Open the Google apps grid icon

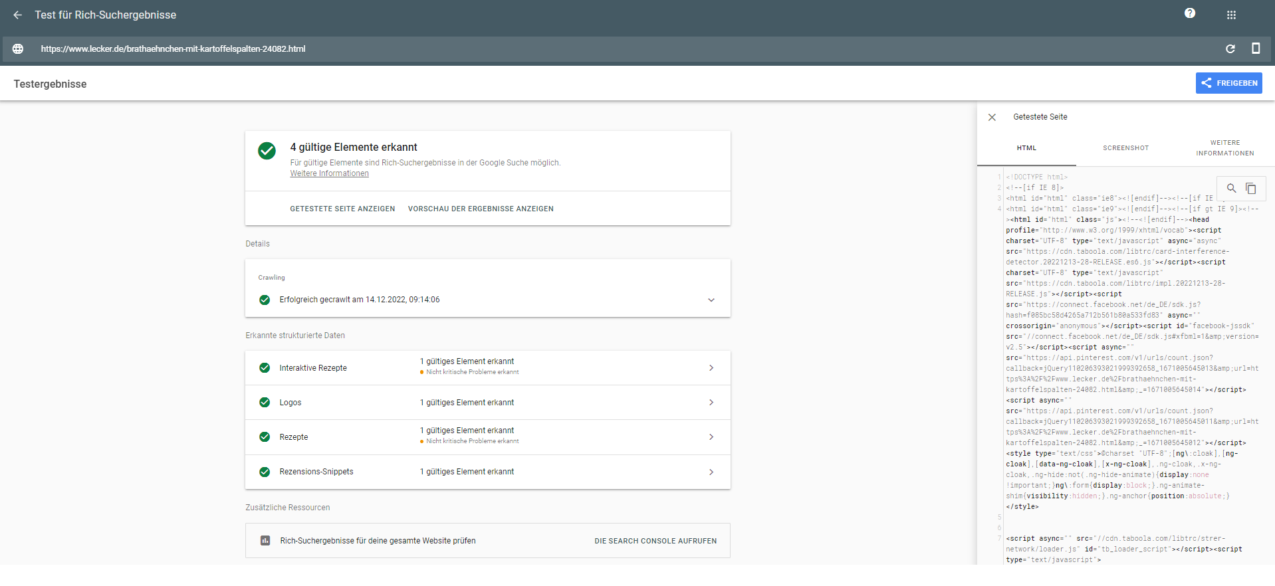pyautogui.click(x=1231, y=15)
